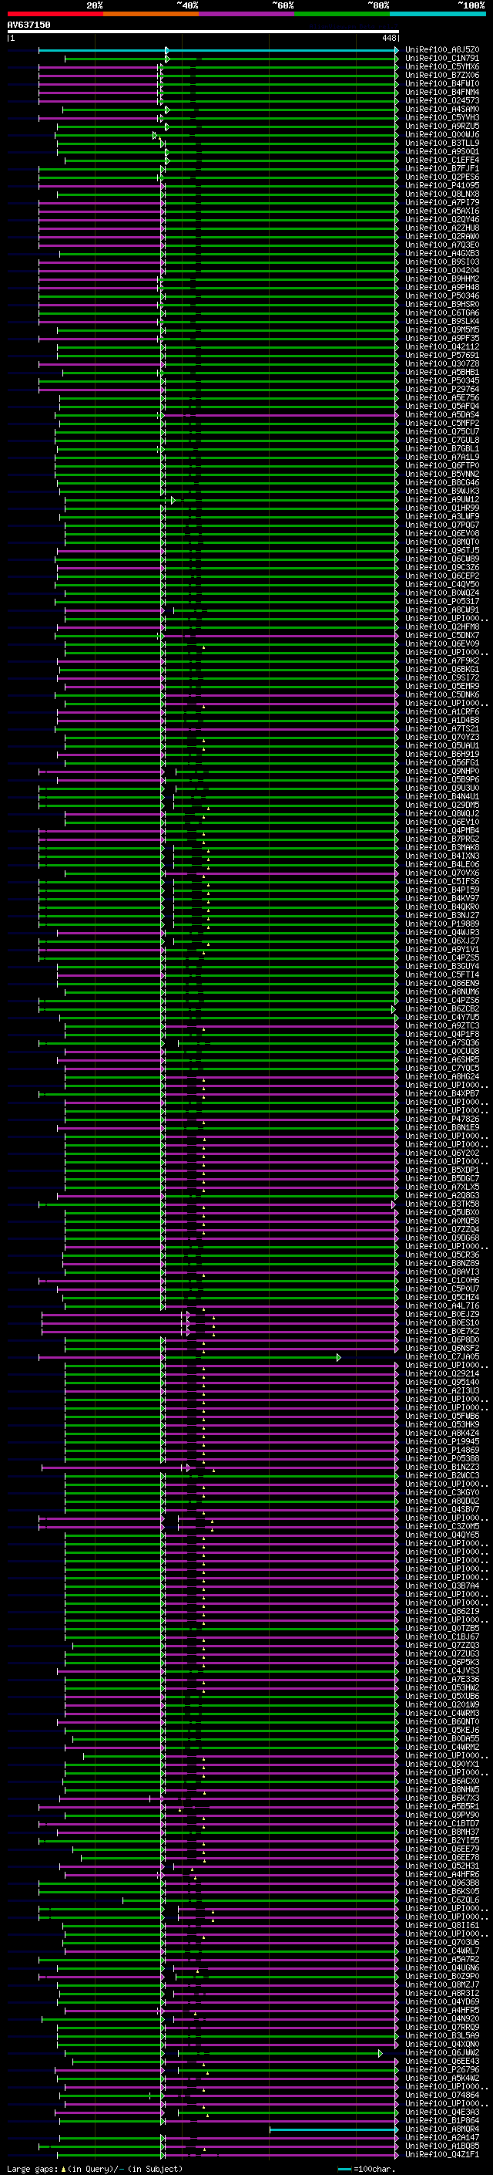The height and width of the screenshot is (2175, 493).
Task: Select hit label UniRef100_P41095
Action: [x=442, y=186]
